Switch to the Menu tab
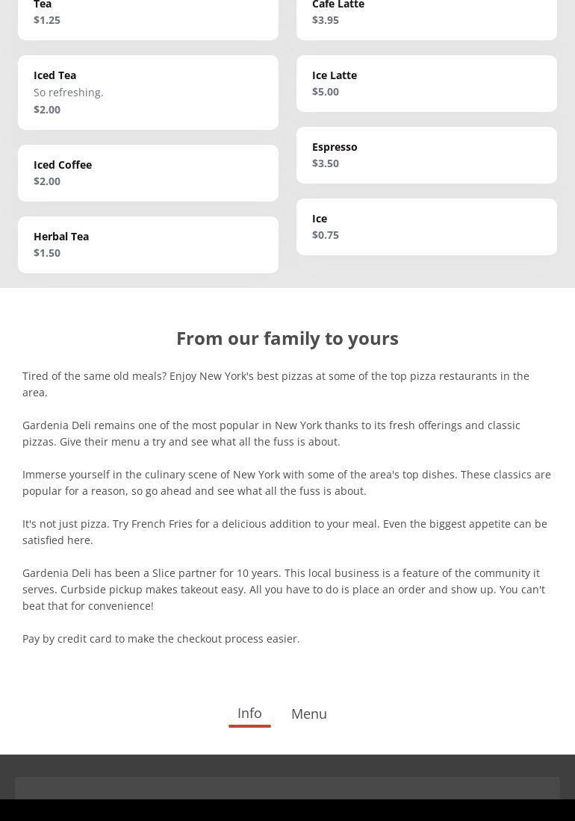This screenshot has width=575, height=821. pyautogui.click(x=309, y=714)
